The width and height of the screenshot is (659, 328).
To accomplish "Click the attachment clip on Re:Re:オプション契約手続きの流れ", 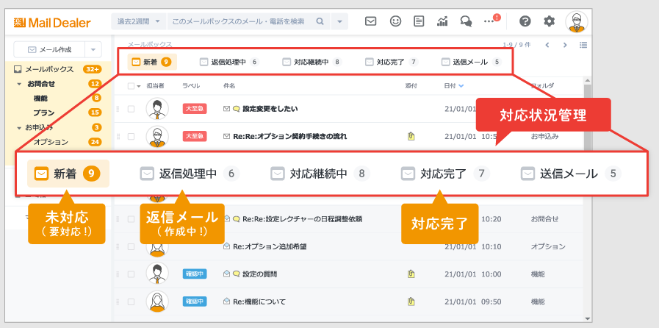I will tap(411, 136).
